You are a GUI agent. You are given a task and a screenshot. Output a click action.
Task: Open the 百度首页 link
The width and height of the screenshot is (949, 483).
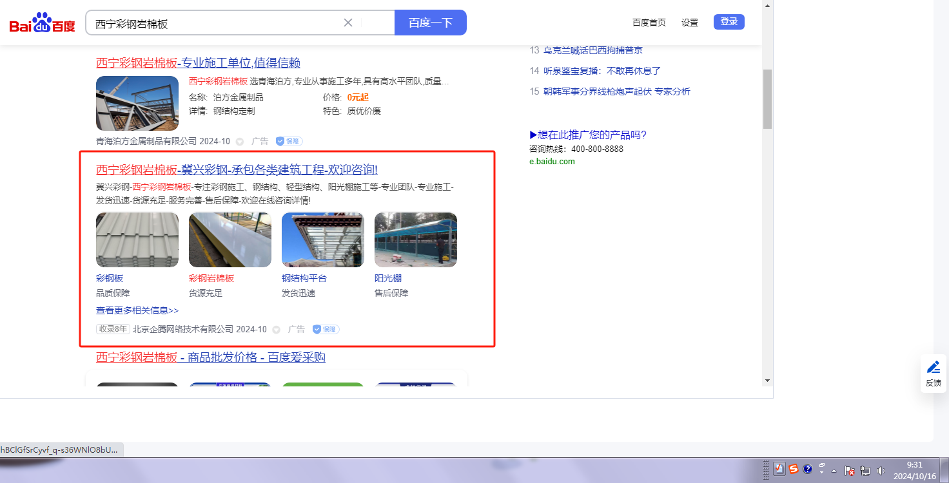649,23
